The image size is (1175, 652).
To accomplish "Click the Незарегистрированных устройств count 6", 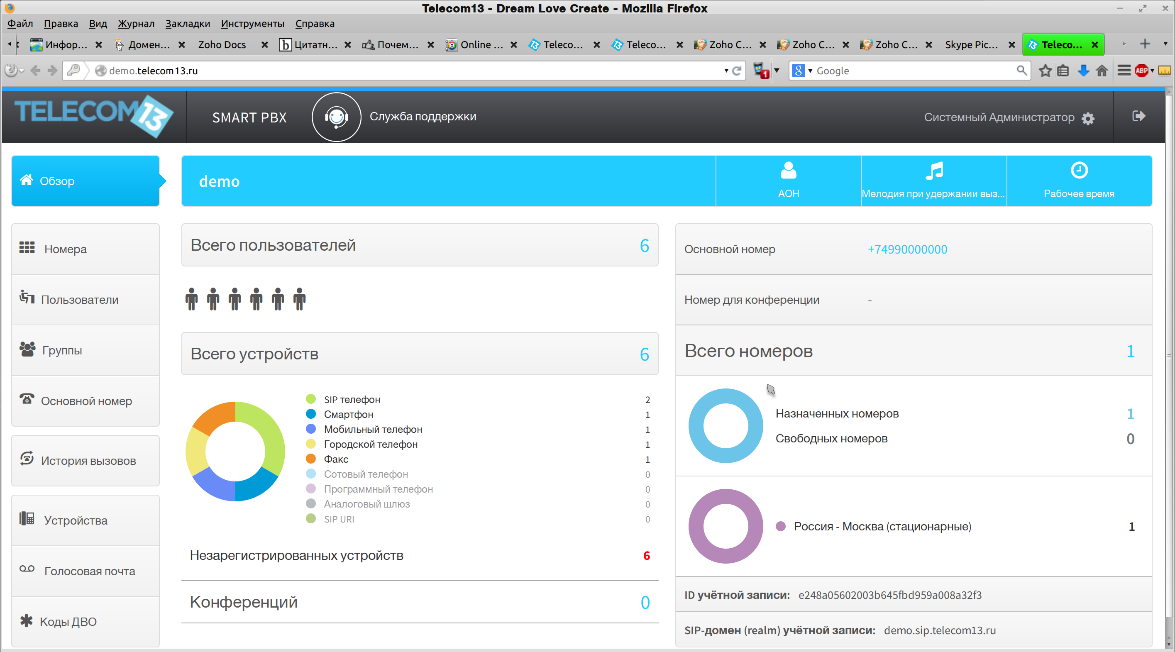I will 646,556.
